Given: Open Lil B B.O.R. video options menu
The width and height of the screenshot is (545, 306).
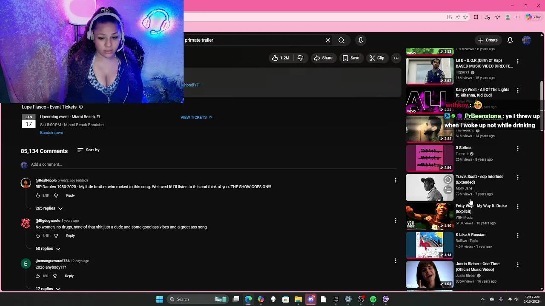Looking at the screenshot, I should click(x=518, y=61).
